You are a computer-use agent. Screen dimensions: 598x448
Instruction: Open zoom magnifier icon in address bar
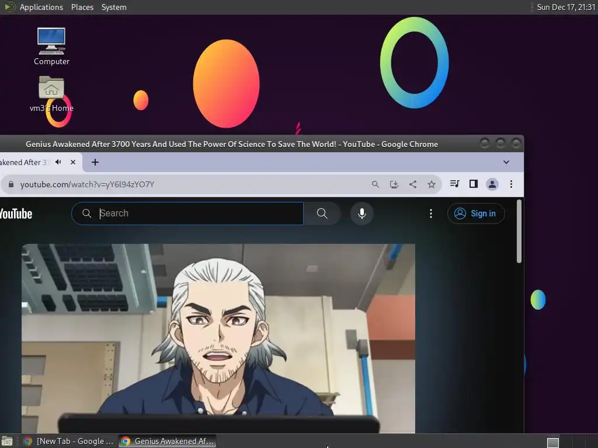[376, 184]
